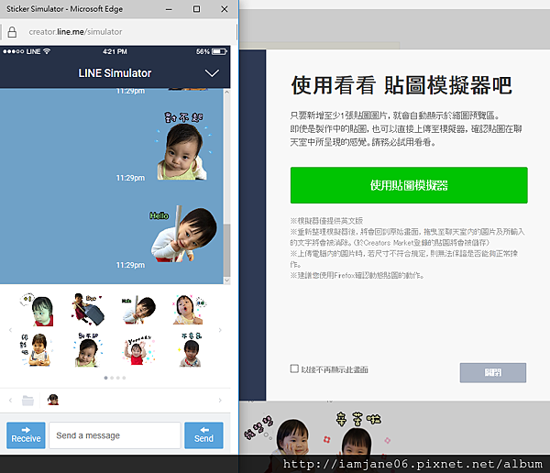This screenshot has width=550, height=473.
Task: Select the green-faced baby sticker thumbnail
Action: pyautogui.click(x=38, y=310)
